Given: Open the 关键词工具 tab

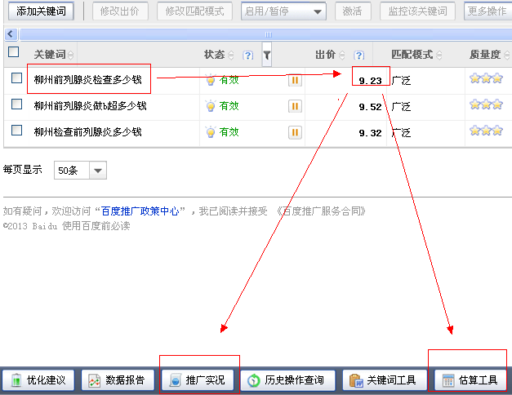Looking at the screenshot, I should [385, 380].
